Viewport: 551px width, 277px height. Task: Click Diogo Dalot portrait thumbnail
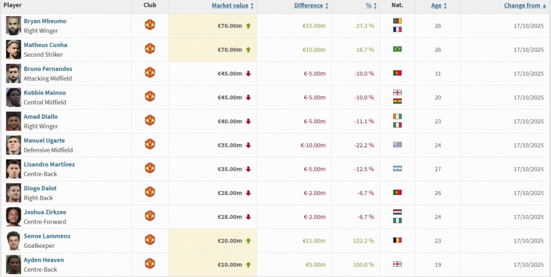coord(13,193)
